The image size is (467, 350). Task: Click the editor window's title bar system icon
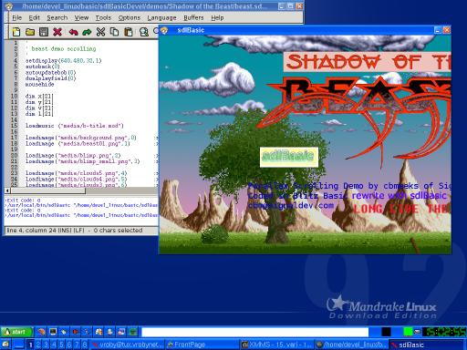9,6
